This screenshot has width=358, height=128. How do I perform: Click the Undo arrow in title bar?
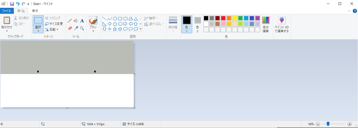tap(18, 4)
